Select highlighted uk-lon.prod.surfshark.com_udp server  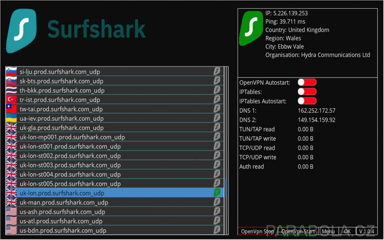pyautogui.click(x=115, y=193)
